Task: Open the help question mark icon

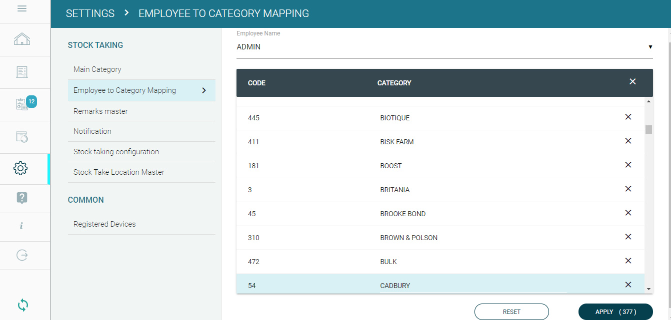Action: click(x=21, y=198)
